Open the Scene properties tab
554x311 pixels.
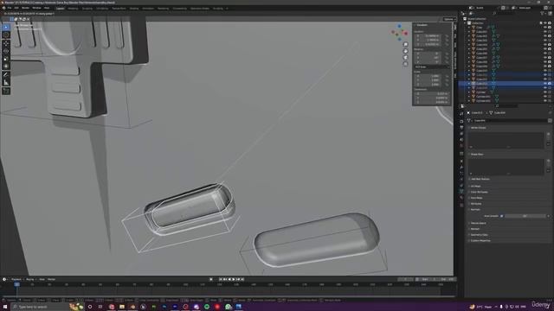[461, 140]
